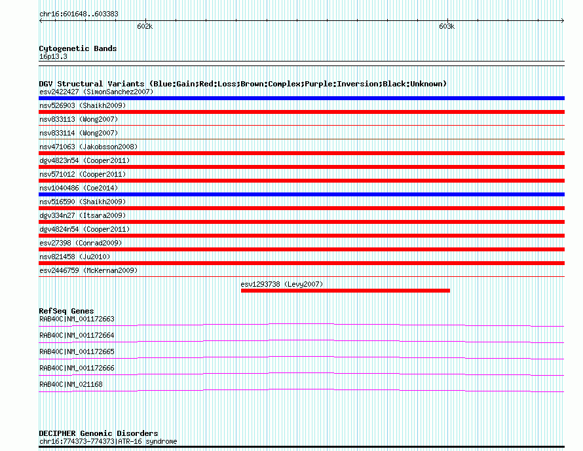Click the RAB40C|NM_001172663 transcript label
The image size is (583, 451).
pyautogui.click(x=77, y=319)
